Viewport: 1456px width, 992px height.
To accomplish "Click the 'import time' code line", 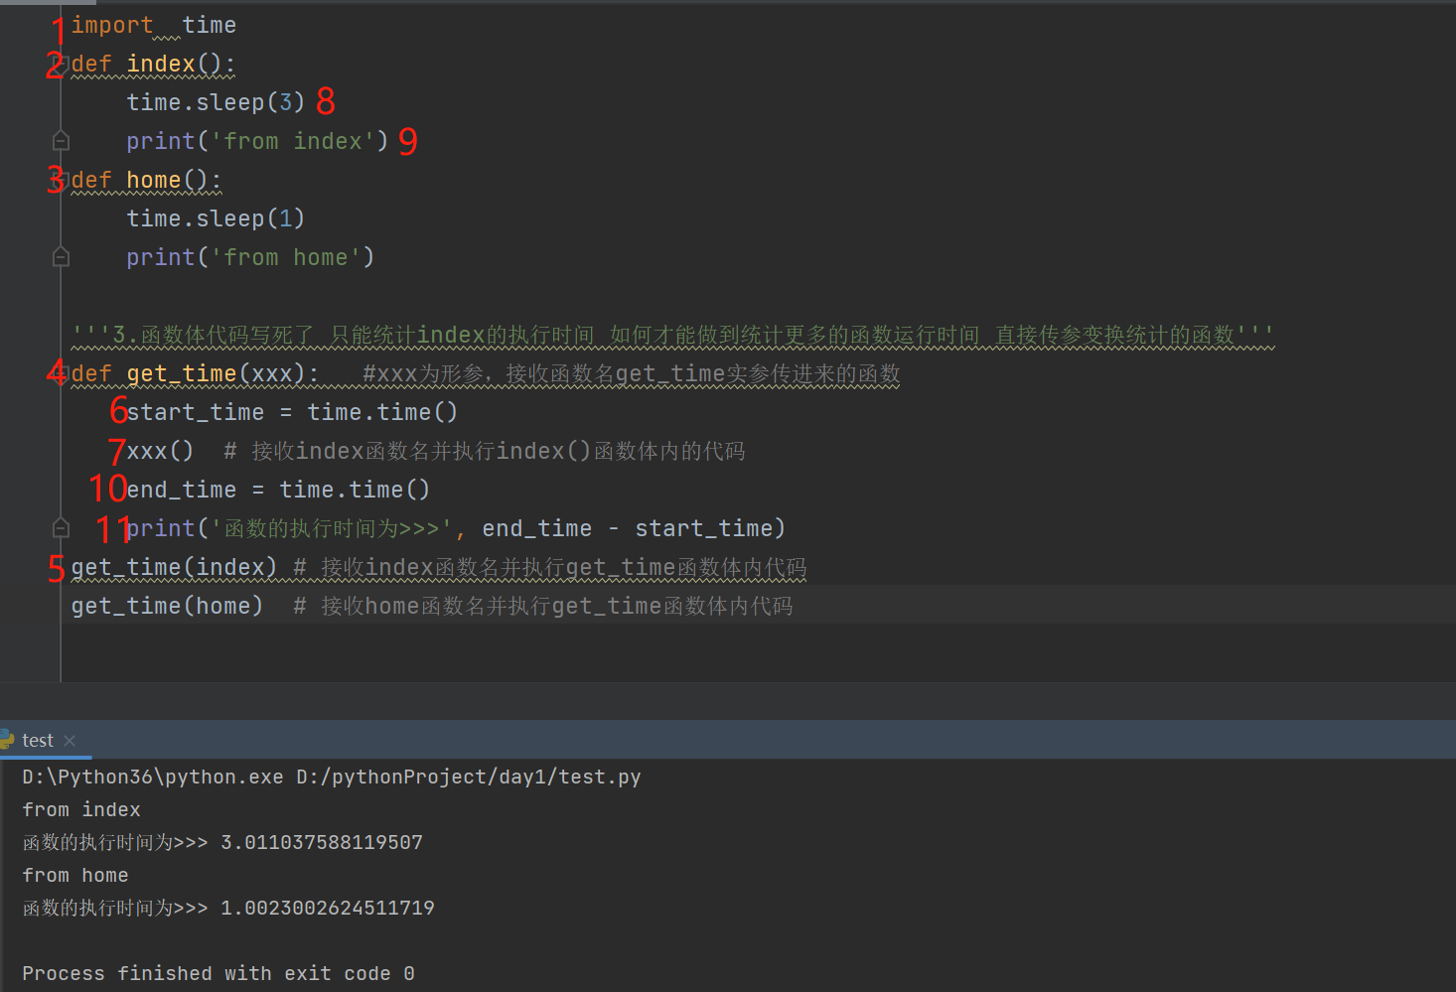I will pyautogui.click(x=154, y=26).
